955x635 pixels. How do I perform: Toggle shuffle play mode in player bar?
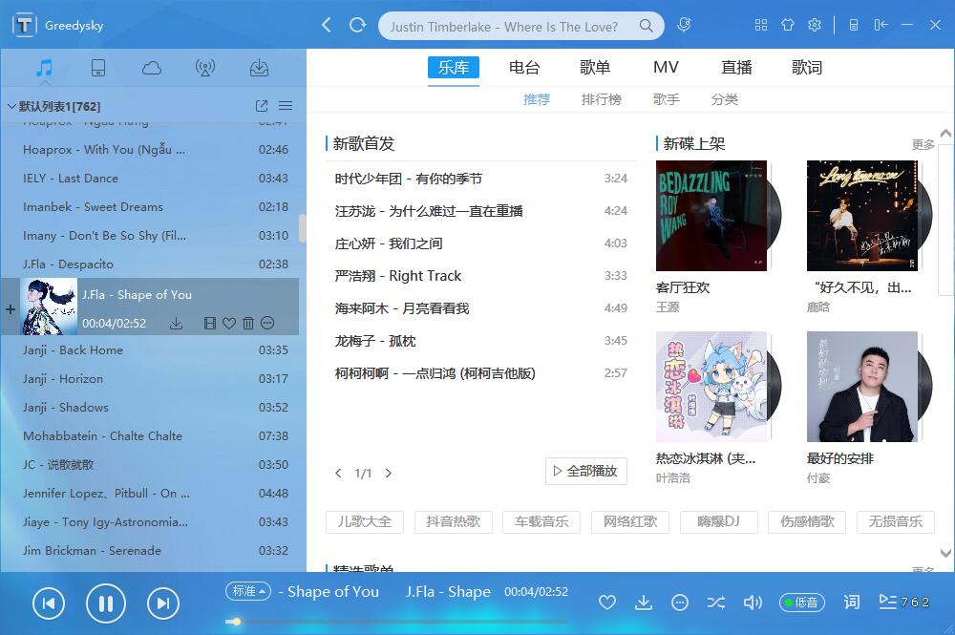tap(715, 603)
